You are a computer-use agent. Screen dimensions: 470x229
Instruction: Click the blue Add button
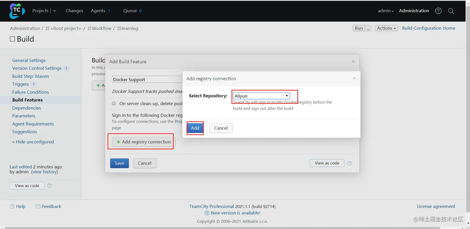pos(195,128)
